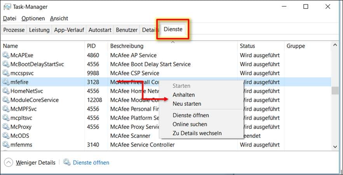Select the mccspsvc service row
The width and height of the screenshot is (343, 175).
pos(166,73)
